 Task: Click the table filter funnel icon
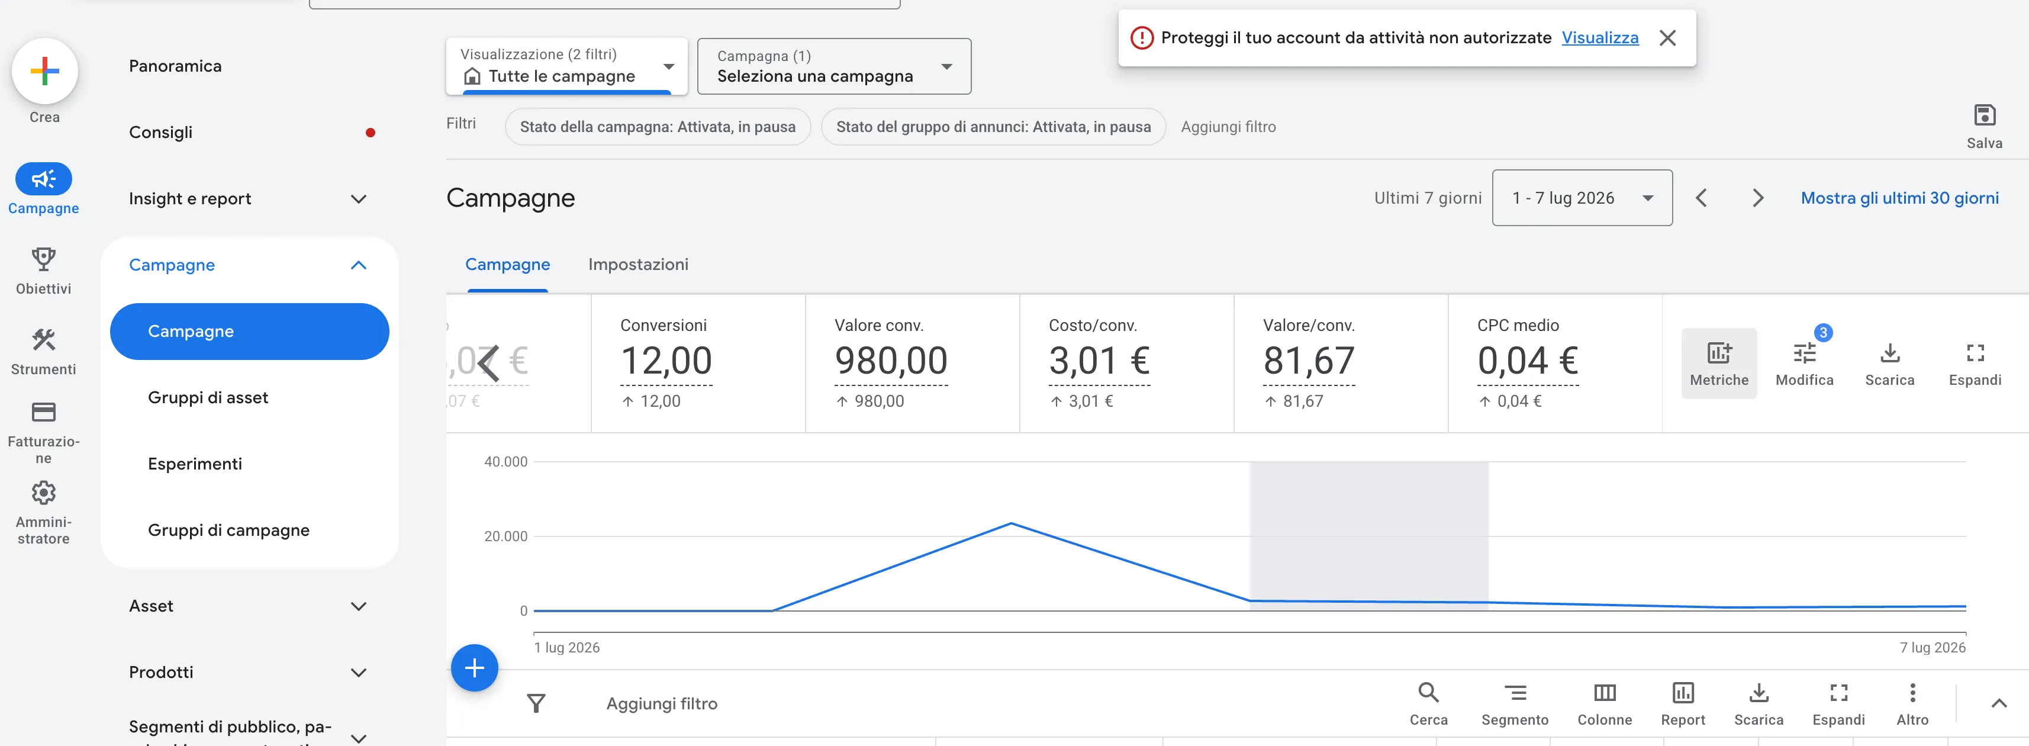coord(536,703)
